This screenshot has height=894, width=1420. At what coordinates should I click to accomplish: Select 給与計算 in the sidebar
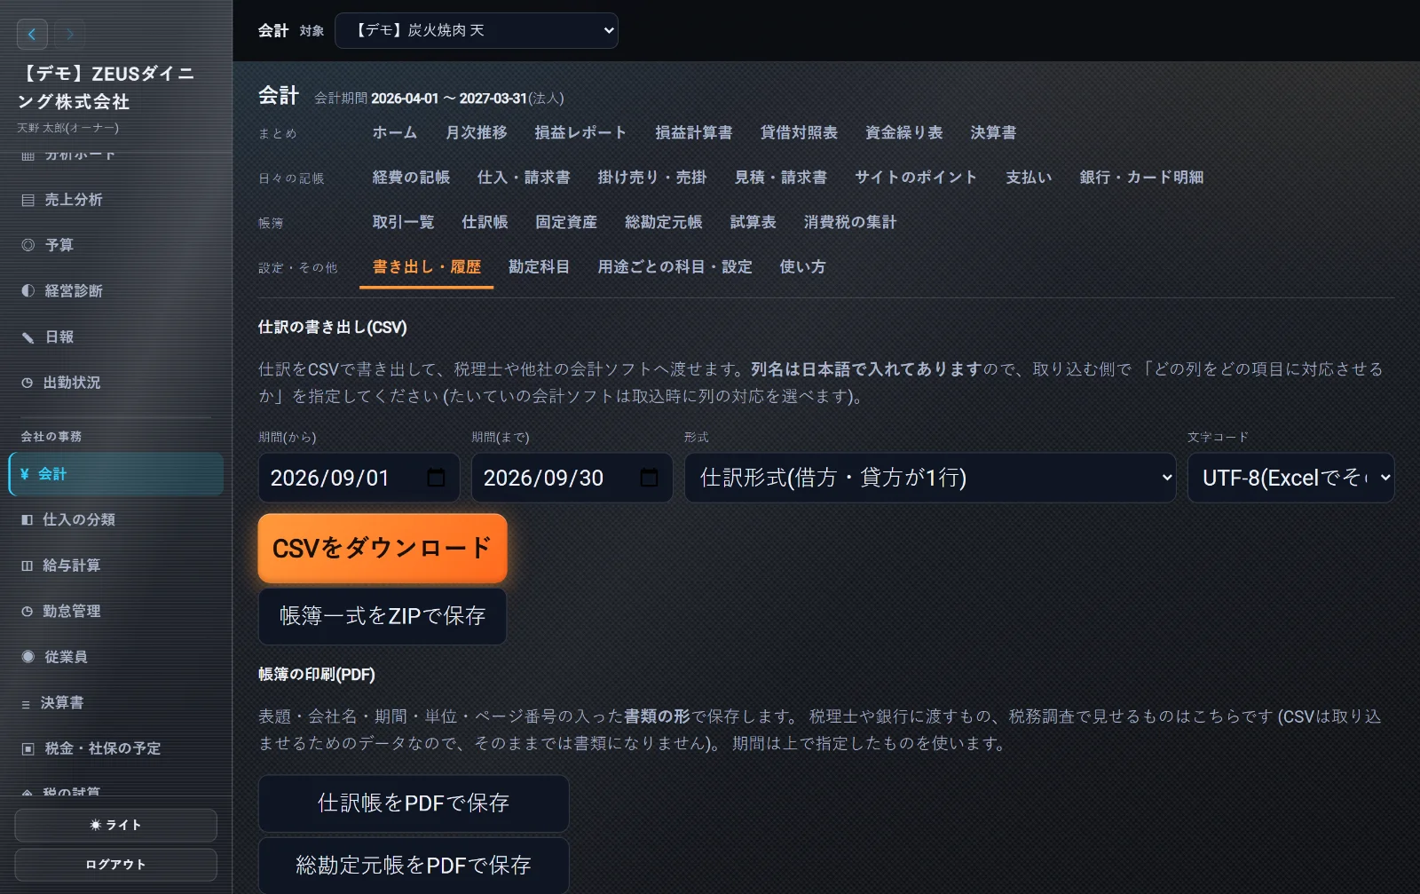pyautogui.click(x=115, y=566)
